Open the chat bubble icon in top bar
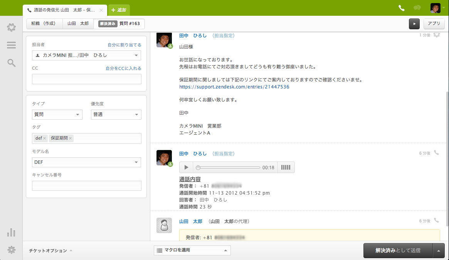This screenshot has height=260, width=449. tap(417, 8)
